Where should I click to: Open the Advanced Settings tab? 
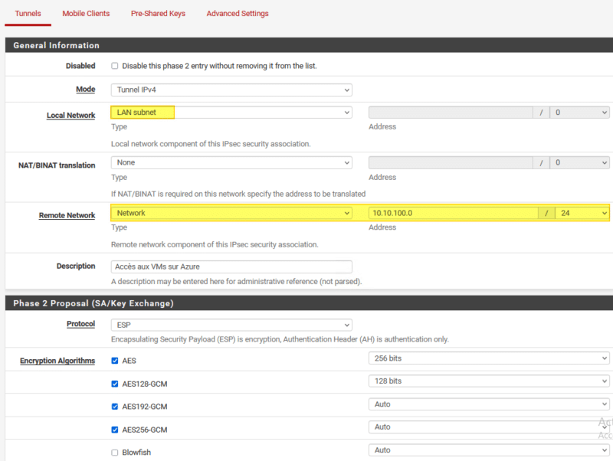coord(238,14)
